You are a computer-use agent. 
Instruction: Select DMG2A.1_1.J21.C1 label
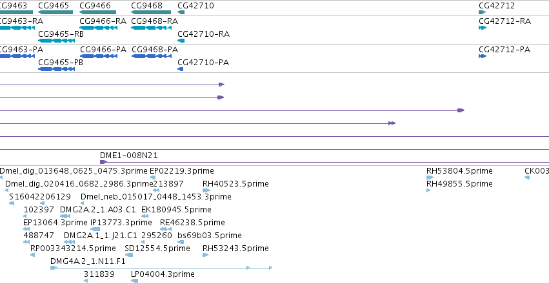(x=101, y=236)
